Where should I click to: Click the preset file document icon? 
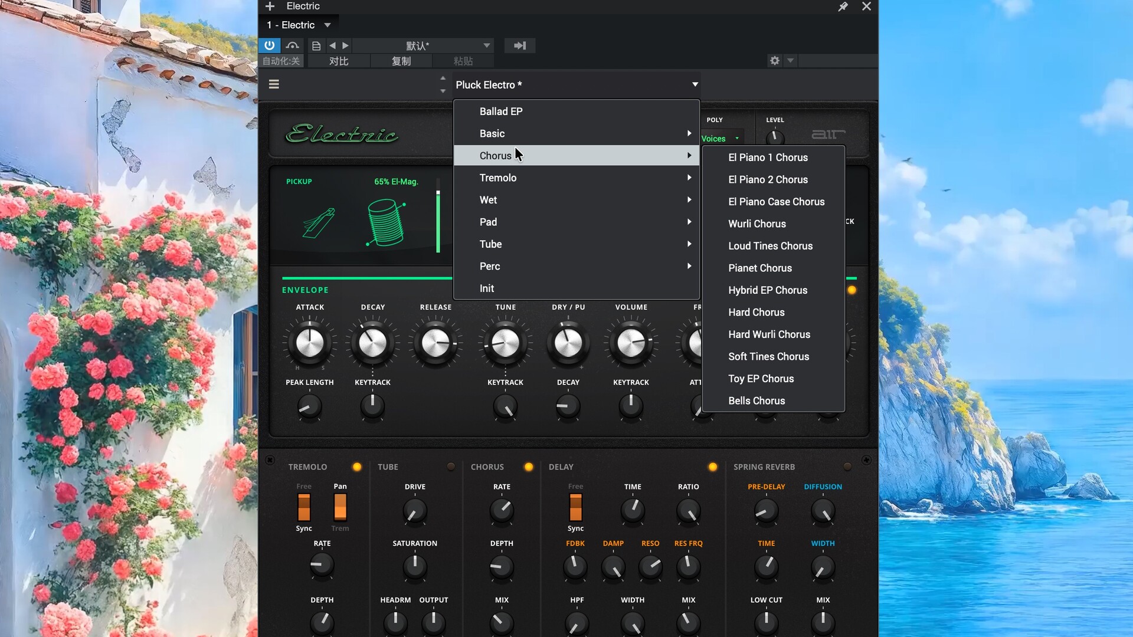[316, 45]
